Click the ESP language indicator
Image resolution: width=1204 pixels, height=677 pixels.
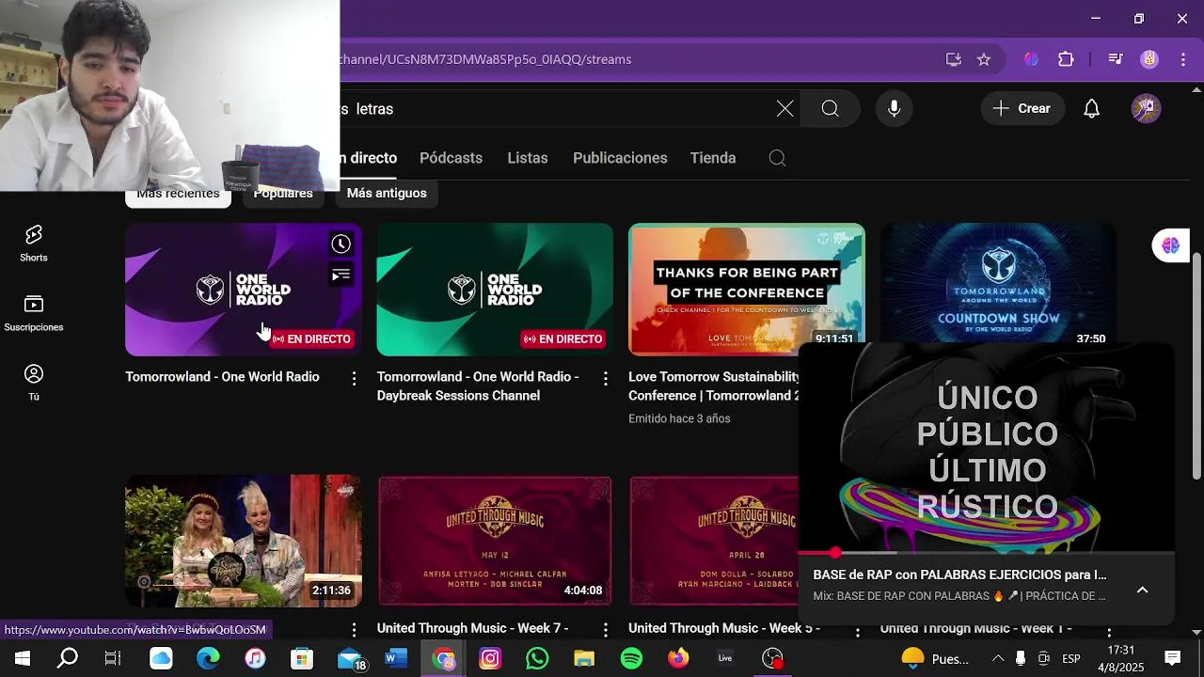tap(1071, 658)
